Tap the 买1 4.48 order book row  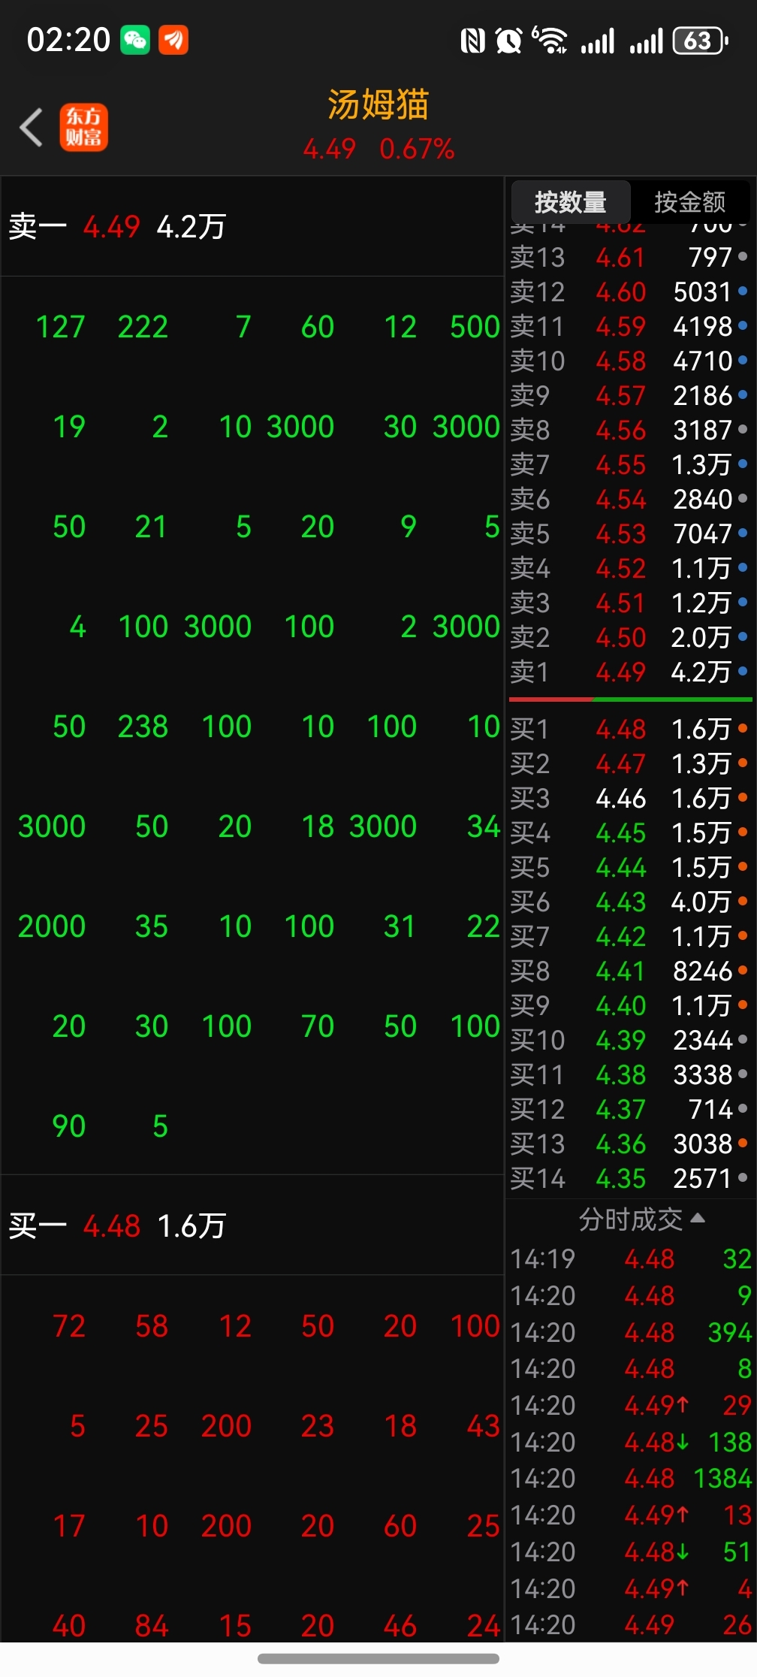[630, 729]
